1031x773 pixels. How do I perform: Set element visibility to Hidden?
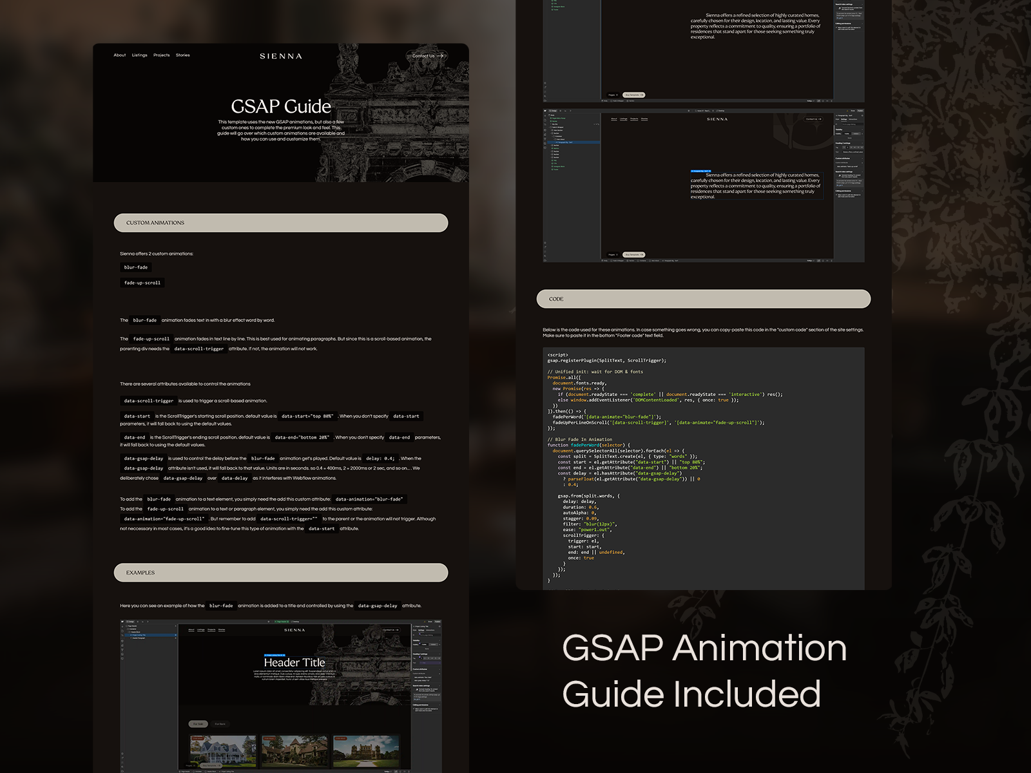(856, 133)
